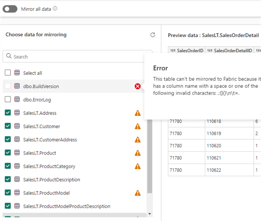The image size is (261, 221).
Task: Click the Search tables input field
Action: 77,57
